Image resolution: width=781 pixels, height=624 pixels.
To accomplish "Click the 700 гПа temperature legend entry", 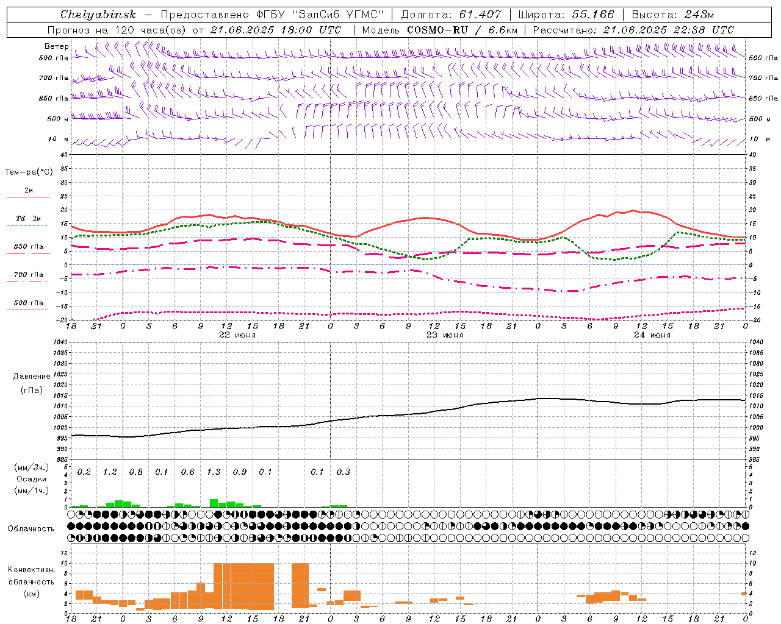I will (29, 274).
